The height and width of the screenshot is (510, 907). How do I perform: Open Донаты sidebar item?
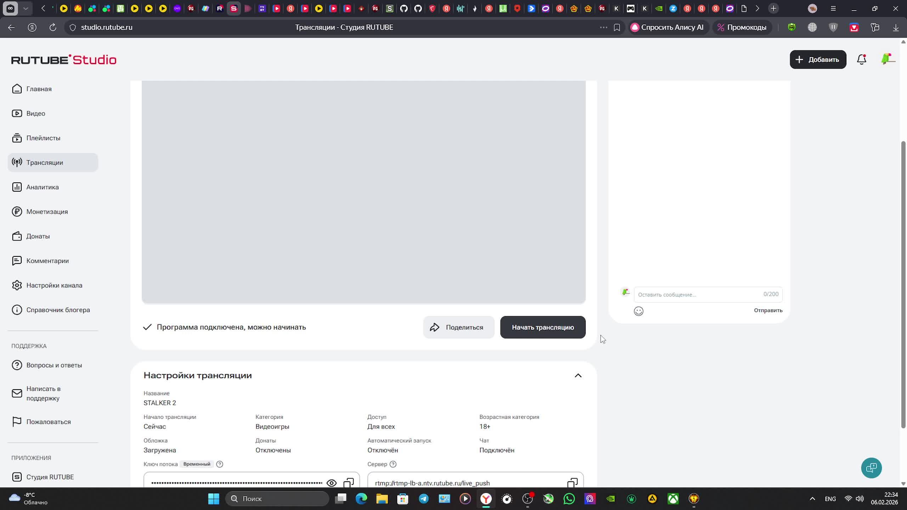pyautogui.click(x=38, y=236)
